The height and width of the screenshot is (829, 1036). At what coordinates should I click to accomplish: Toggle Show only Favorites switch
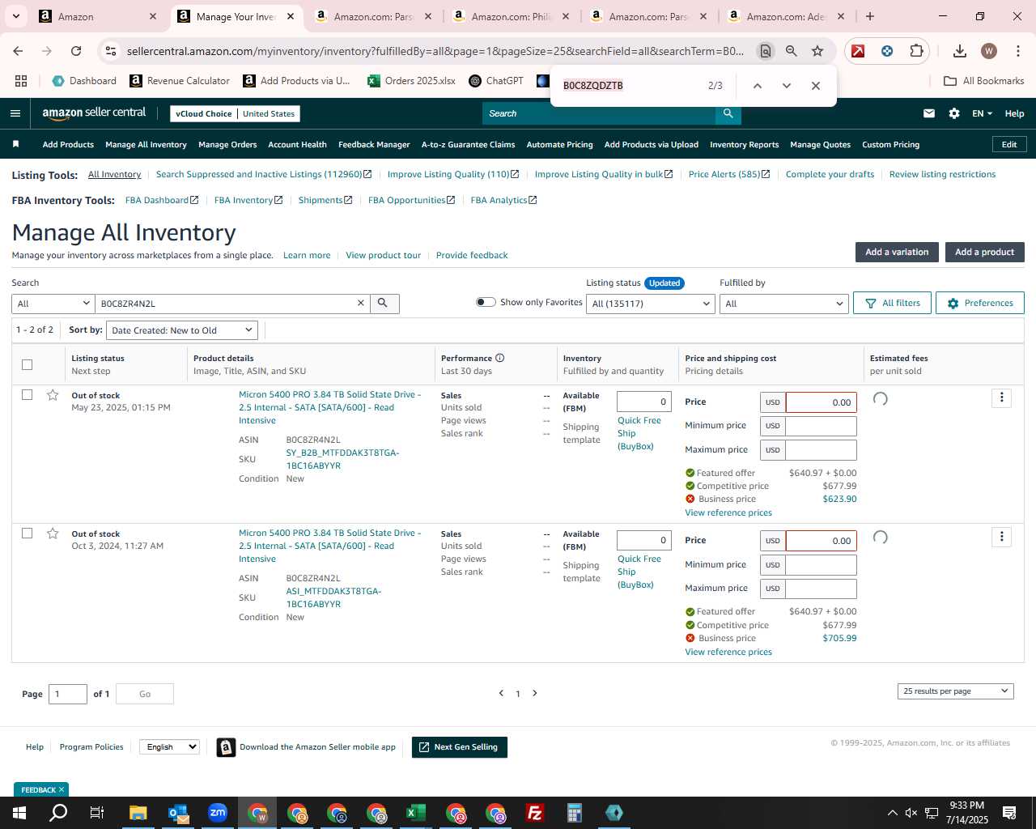[x=486, y=302]
